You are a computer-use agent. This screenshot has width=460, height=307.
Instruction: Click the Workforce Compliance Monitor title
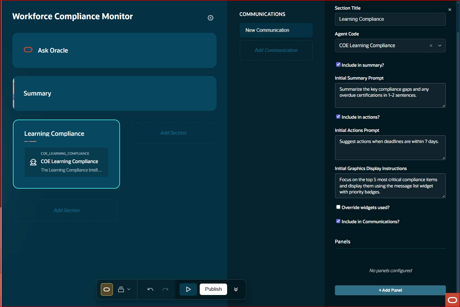pyautogui.click(x=72, y=16)
